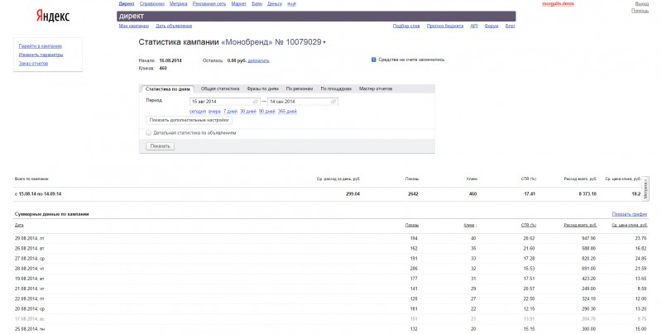Click the Показать button
The image size is (662, 334).
pyautogui.click(x=160, y=146)
